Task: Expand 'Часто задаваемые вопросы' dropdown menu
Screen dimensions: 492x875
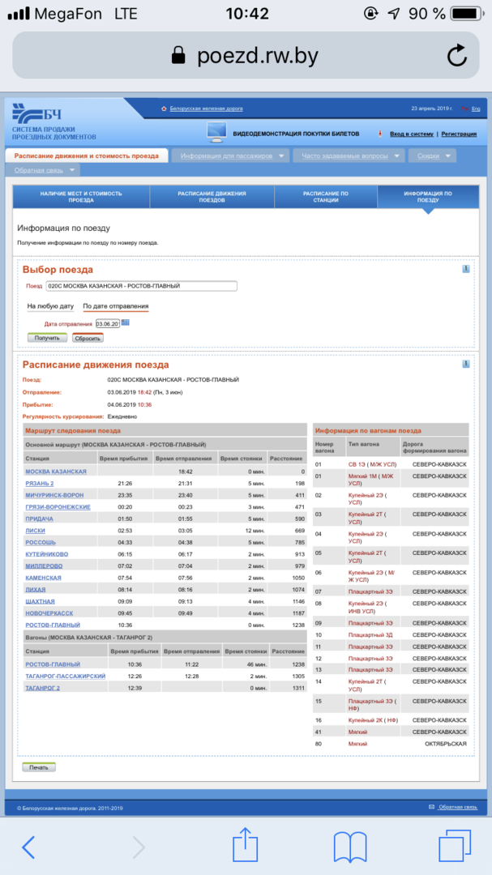Action: (x=349, y=156)
